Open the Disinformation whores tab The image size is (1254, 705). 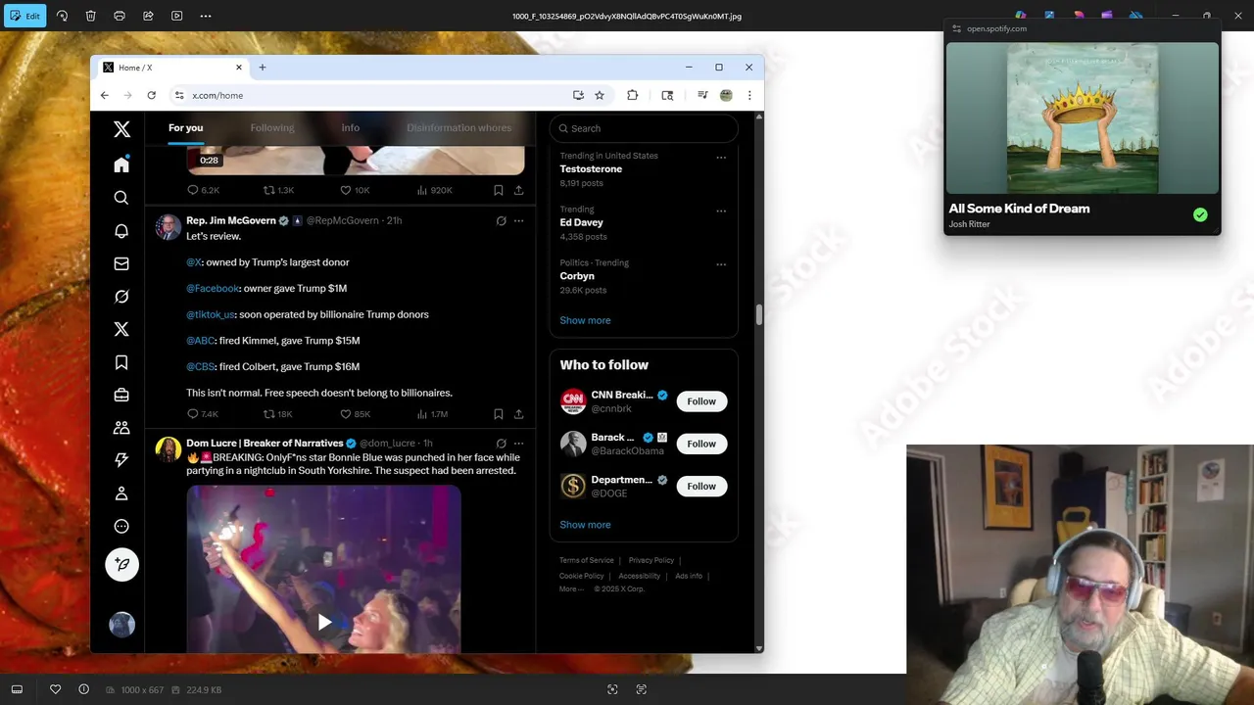458,128
